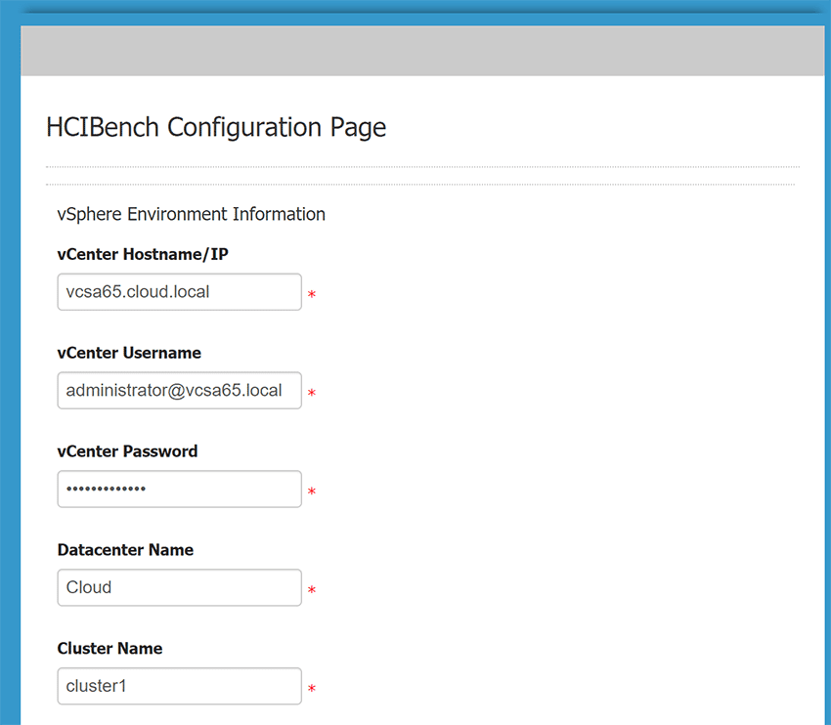The image size is (831, 725).
Task: Click the red asterisk beside Cluster Name field
Action: click(312, 690)
